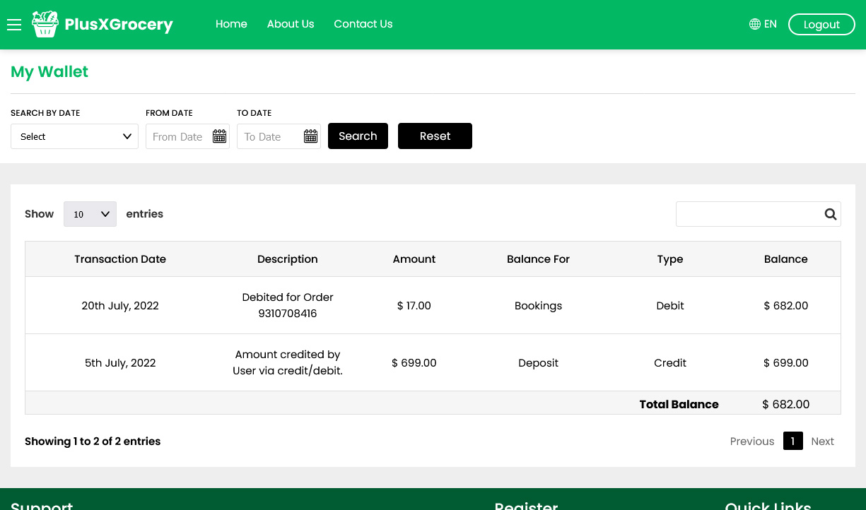The image size is (866, 510).
Task: Click the Credit type cell
Action: tap(670, 363)
